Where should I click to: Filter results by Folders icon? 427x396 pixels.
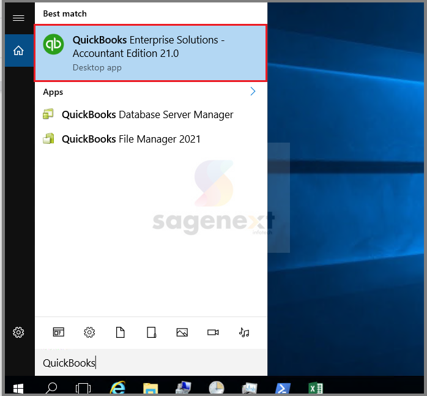[152, 332]
